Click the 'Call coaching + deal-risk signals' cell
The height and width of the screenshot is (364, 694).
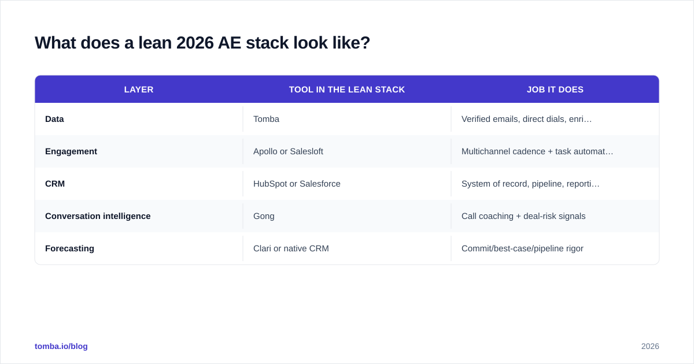pyautogui.click(x=555, y=216)
